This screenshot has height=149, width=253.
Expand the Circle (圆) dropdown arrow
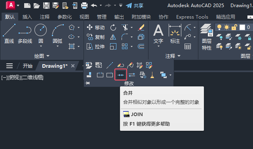click(41, 46)
